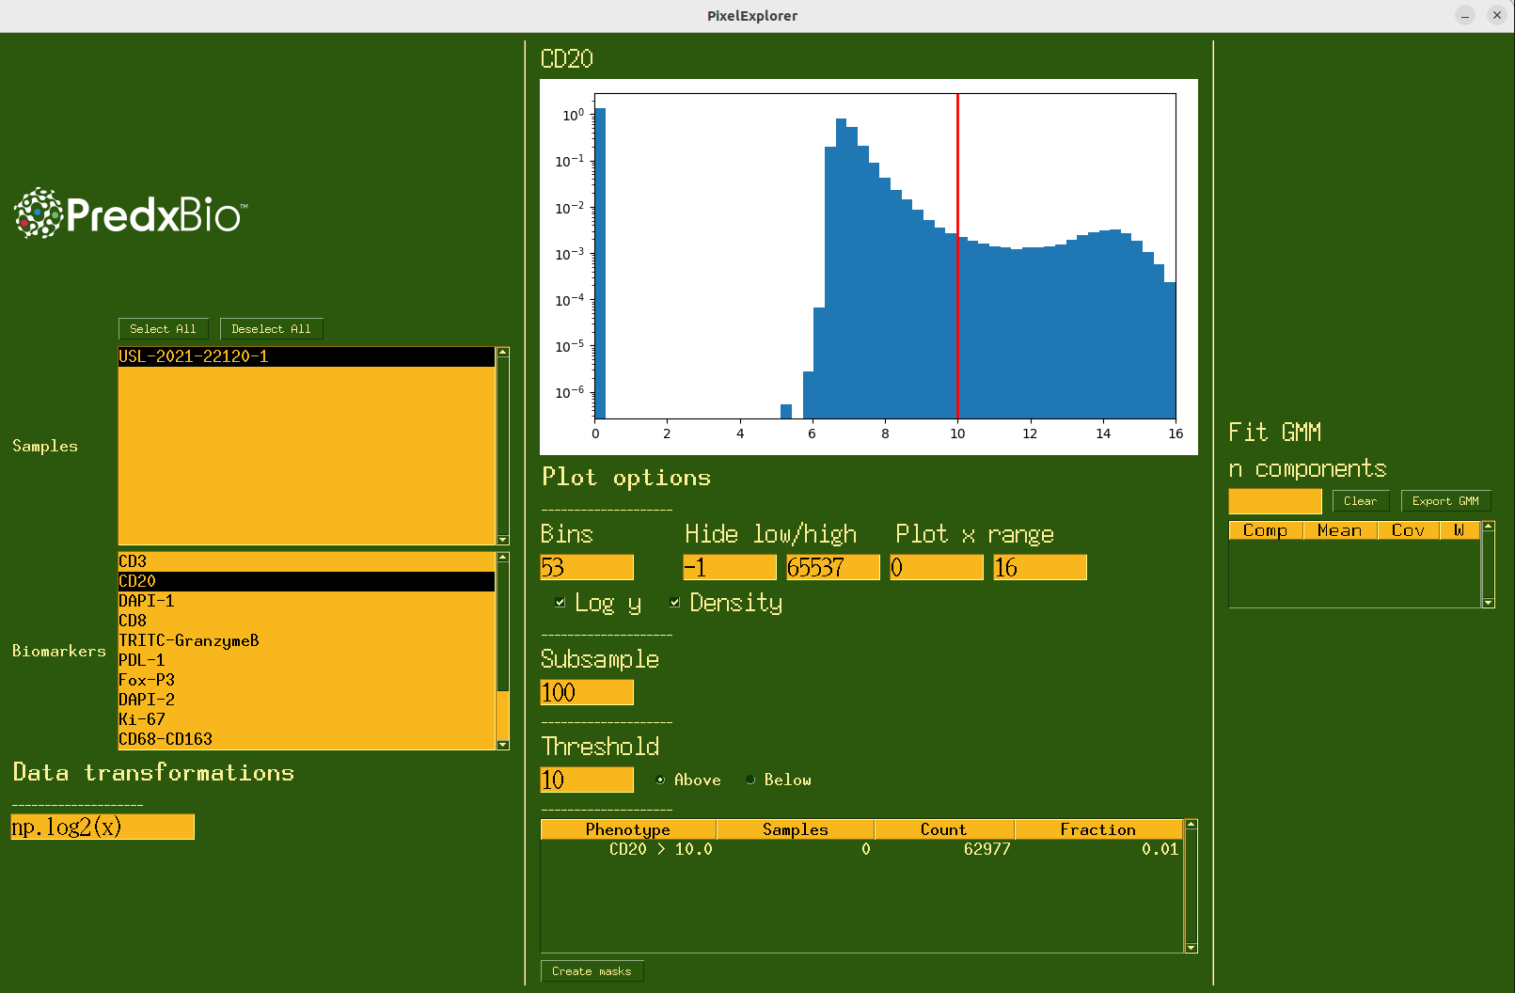Viewport: 1515px width, 993px height.
Task: Click the Threshold value field
Action: (587, 780)
